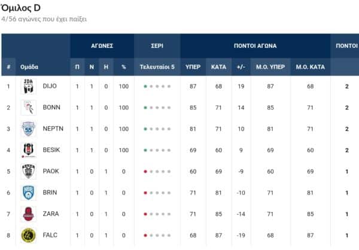Click the ZARA team logo
Viewport: 359px width, 250px height.
click(29, 214)
